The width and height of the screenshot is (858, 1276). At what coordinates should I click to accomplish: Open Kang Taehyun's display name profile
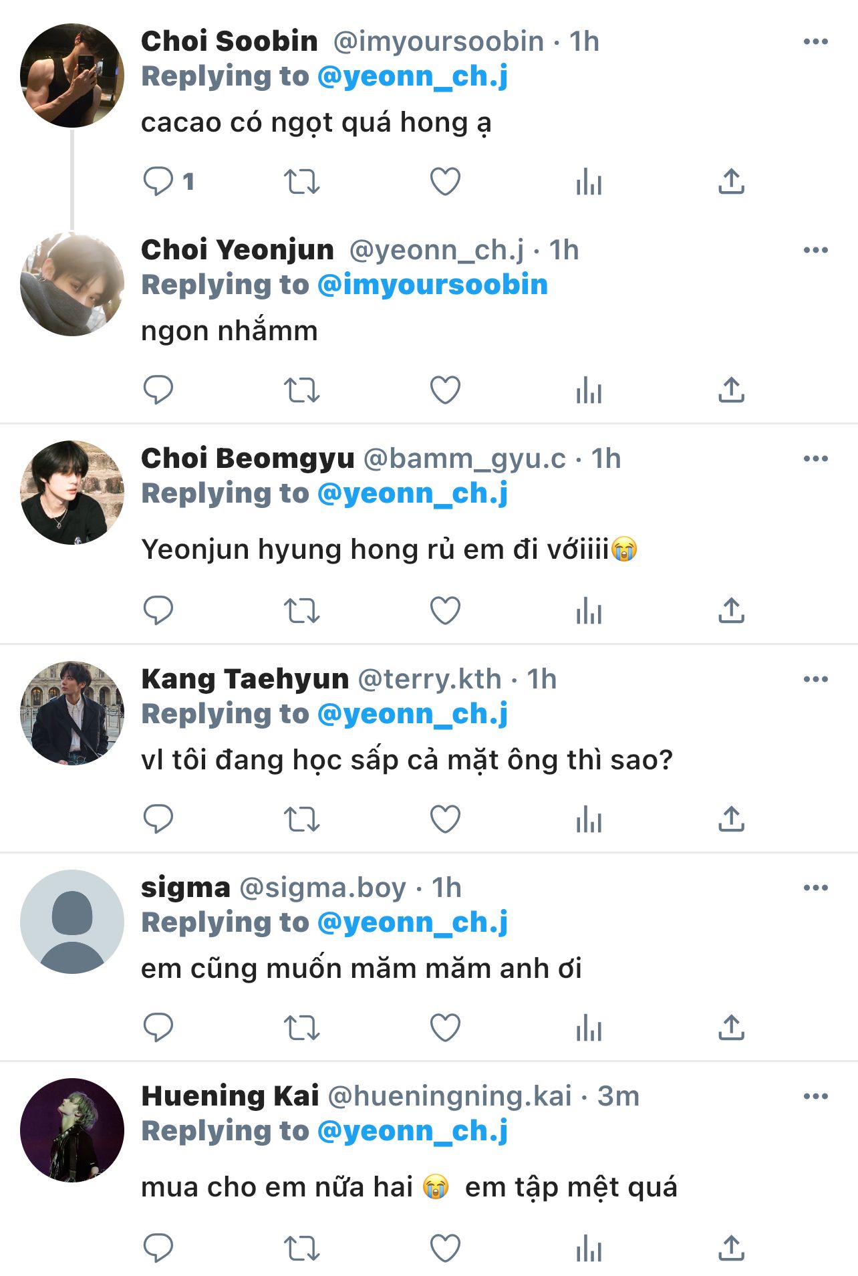coord(245,679)
